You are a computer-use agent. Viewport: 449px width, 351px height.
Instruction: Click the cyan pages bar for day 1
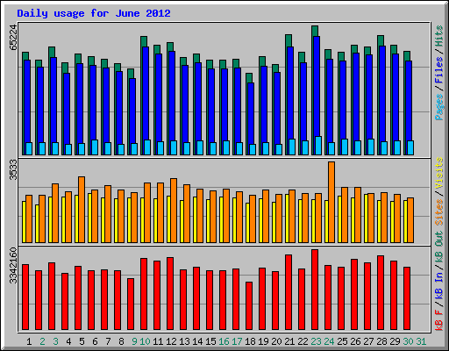tap(29, 148)
